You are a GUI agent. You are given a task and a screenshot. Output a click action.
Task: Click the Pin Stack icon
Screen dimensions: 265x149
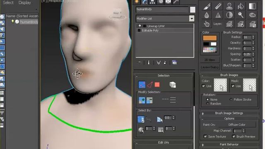point(140,62)
